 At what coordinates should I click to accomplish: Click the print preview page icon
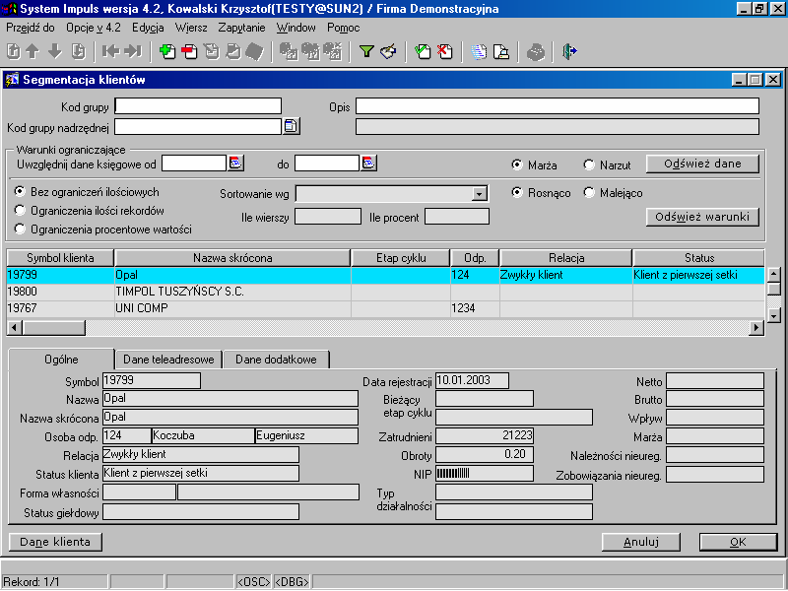coord(501,51)
